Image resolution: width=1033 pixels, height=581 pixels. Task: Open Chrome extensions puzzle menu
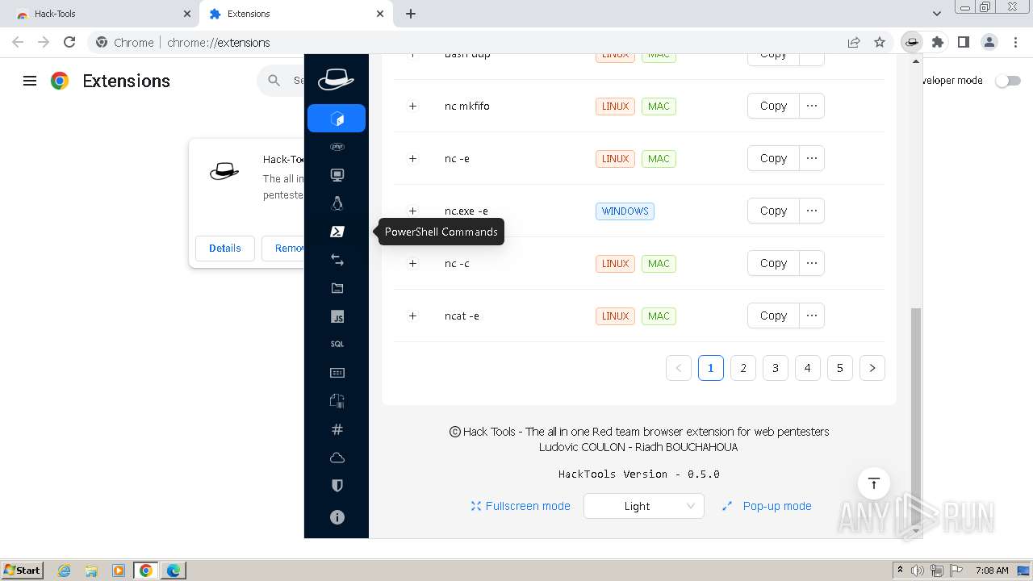click(937, 42)
